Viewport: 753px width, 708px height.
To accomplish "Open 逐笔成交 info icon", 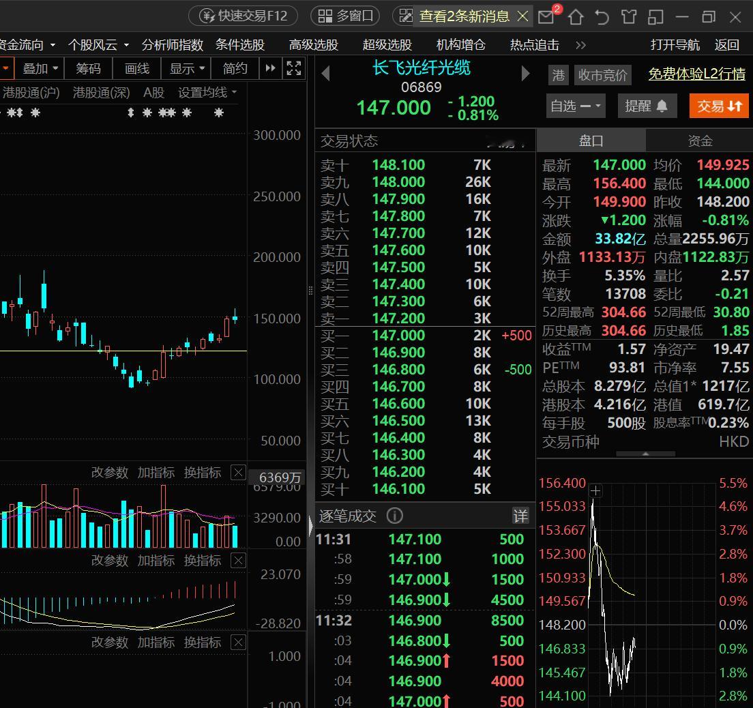I will [x=394, y=516].
